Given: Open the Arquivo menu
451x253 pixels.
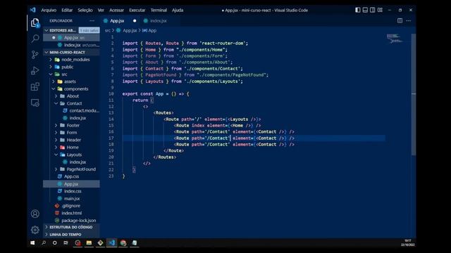Looking at the screenshot, I should coord(49,10).
